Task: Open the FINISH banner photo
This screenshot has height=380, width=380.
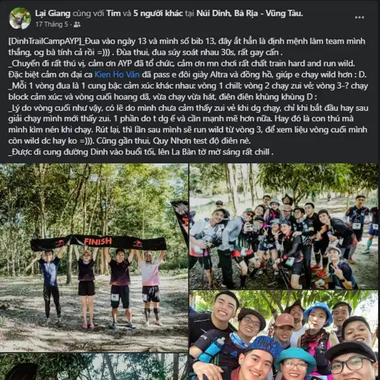Action: point(94,258)
